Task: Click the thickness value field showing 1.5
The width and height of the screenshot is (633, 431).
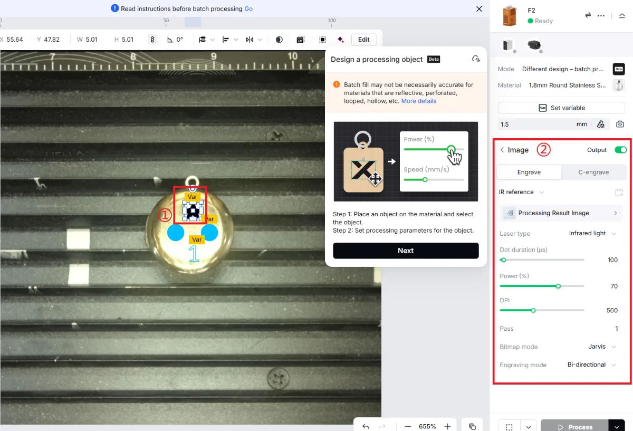Action: 544,124
